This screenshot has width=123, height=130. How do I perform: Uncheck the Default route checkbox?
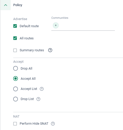(x=15, y=26)
